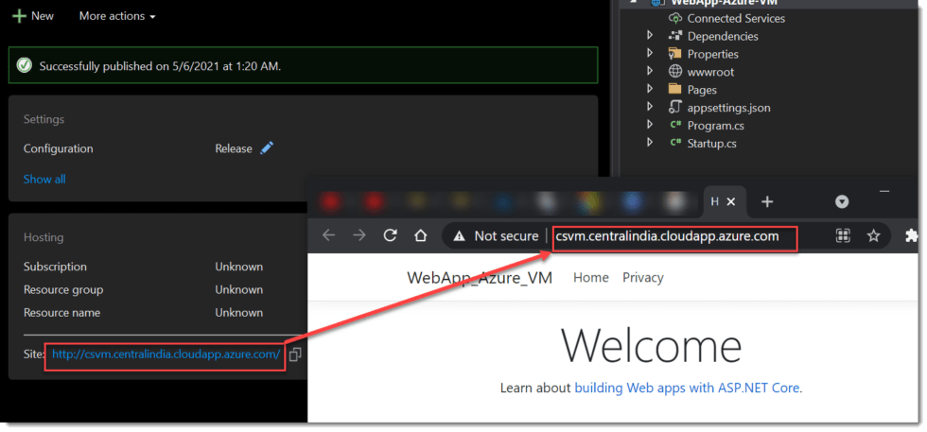The height and width of the screenshot is (432, 927).
Task: Click the browser Back arrow
Action: [x=329, y=235]
